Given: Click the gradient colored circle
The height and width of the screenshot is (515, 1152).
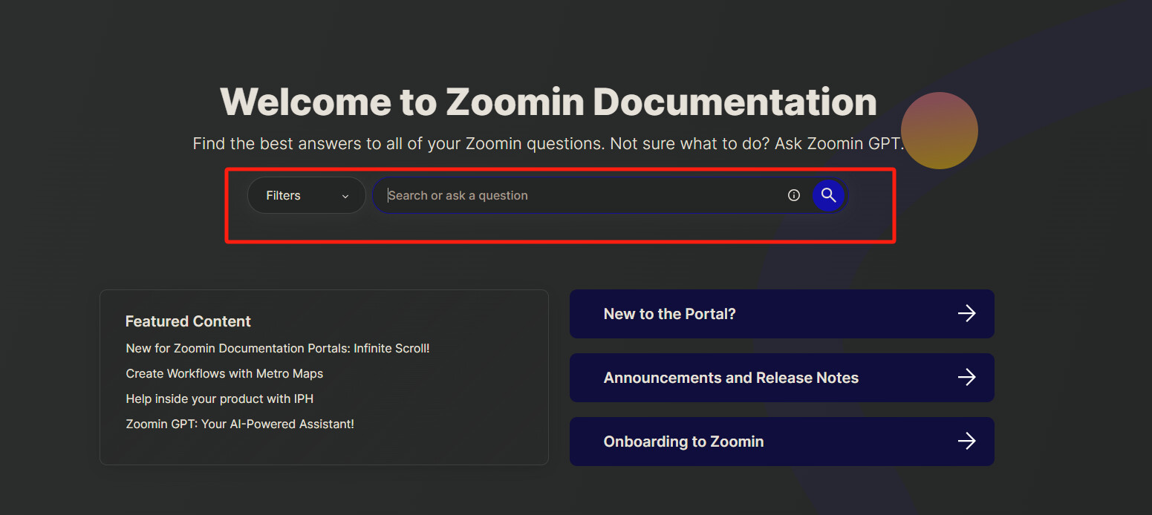Looking at the screenshot, I should [x=939, y=131].
